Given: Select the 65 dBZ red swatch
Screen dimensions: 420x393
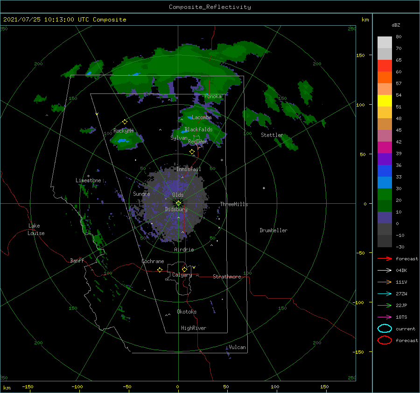Looking at the screenshot, I should (x=385, y=65).
